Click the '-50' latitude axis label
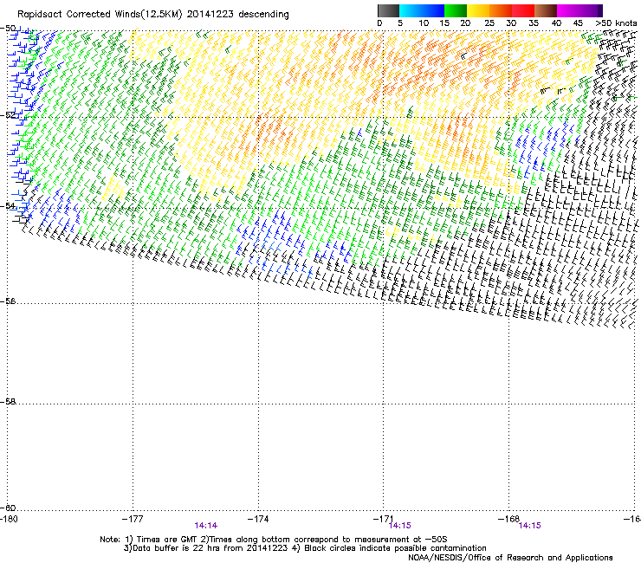 tap(8, 29)
